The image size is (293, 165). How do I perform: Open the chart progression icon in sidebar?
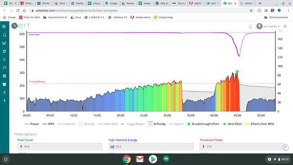pyautogui.click(x=4, y=43)
